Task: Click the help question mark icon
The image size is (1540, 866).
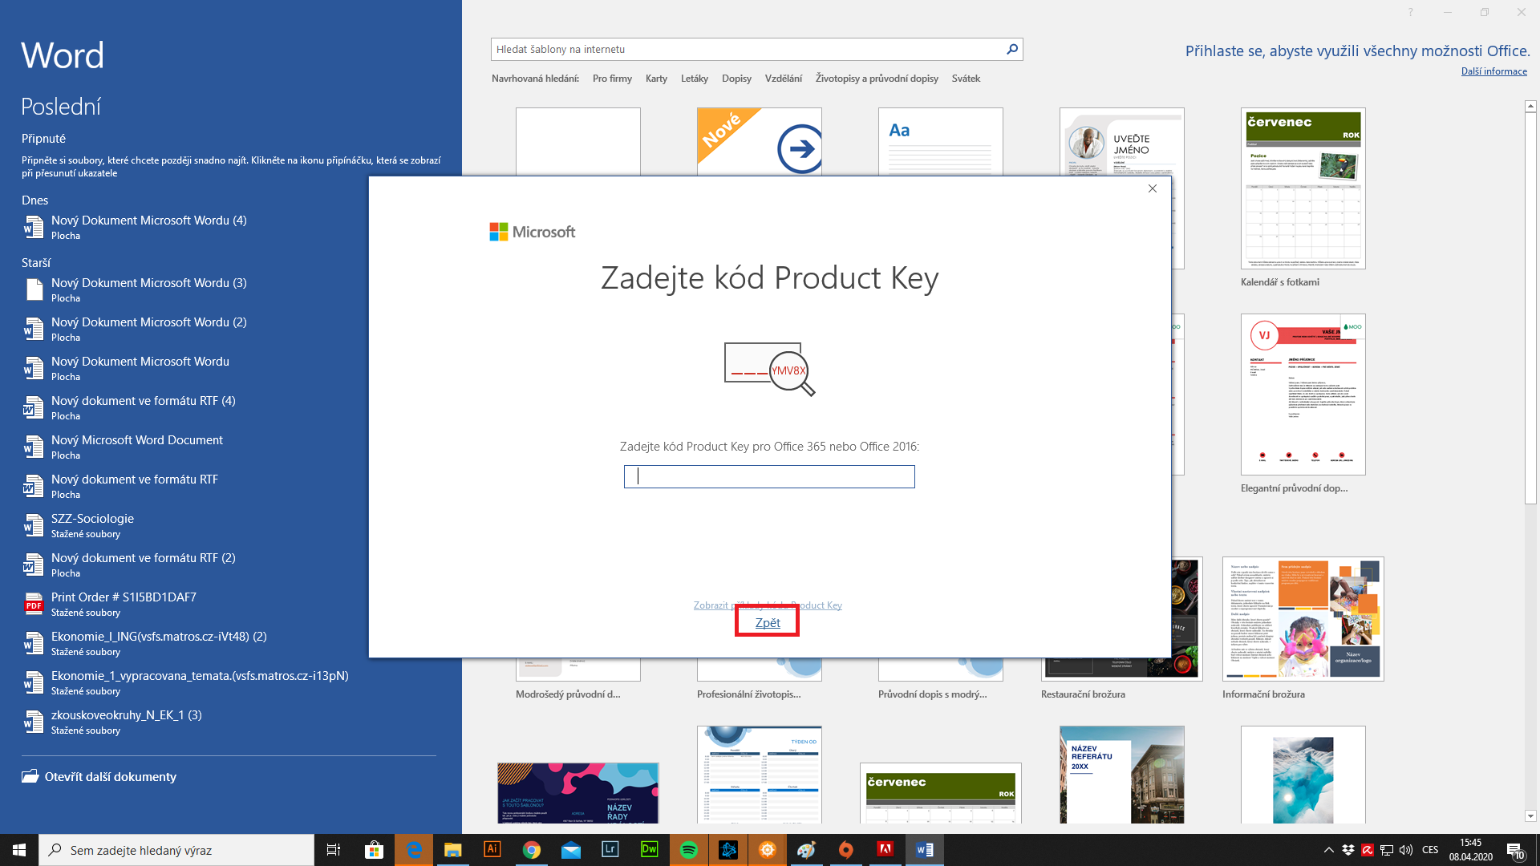Action: coord(1411,12)
